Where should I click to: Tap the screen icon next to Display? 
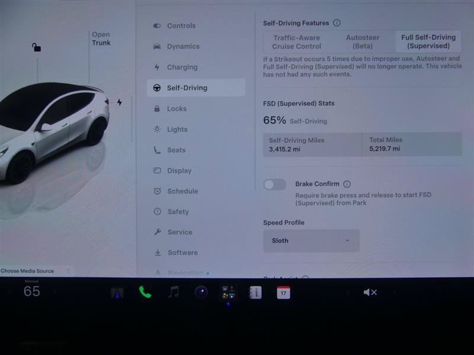click(157, 170)
